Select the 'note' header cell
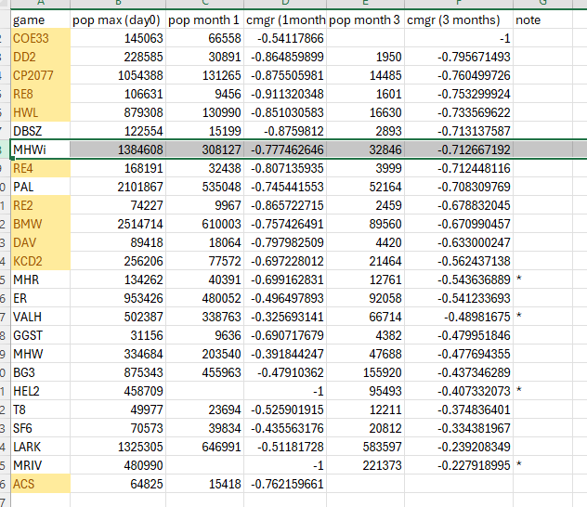The height and width of the screenshot is (507, 587). pyautogui.click(x=542, y=19)
